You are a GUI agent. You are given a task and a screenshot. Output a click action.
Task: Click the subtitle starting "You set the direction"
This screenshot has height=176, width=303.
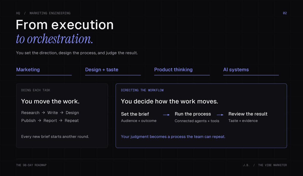(x=77, y=53)
